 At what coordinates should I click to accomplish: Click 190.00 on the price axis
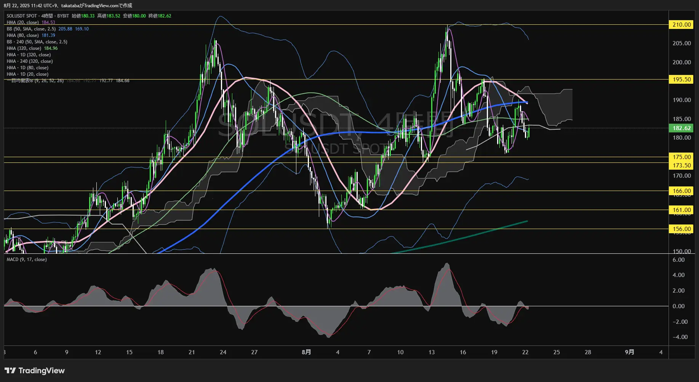point(681,100)
